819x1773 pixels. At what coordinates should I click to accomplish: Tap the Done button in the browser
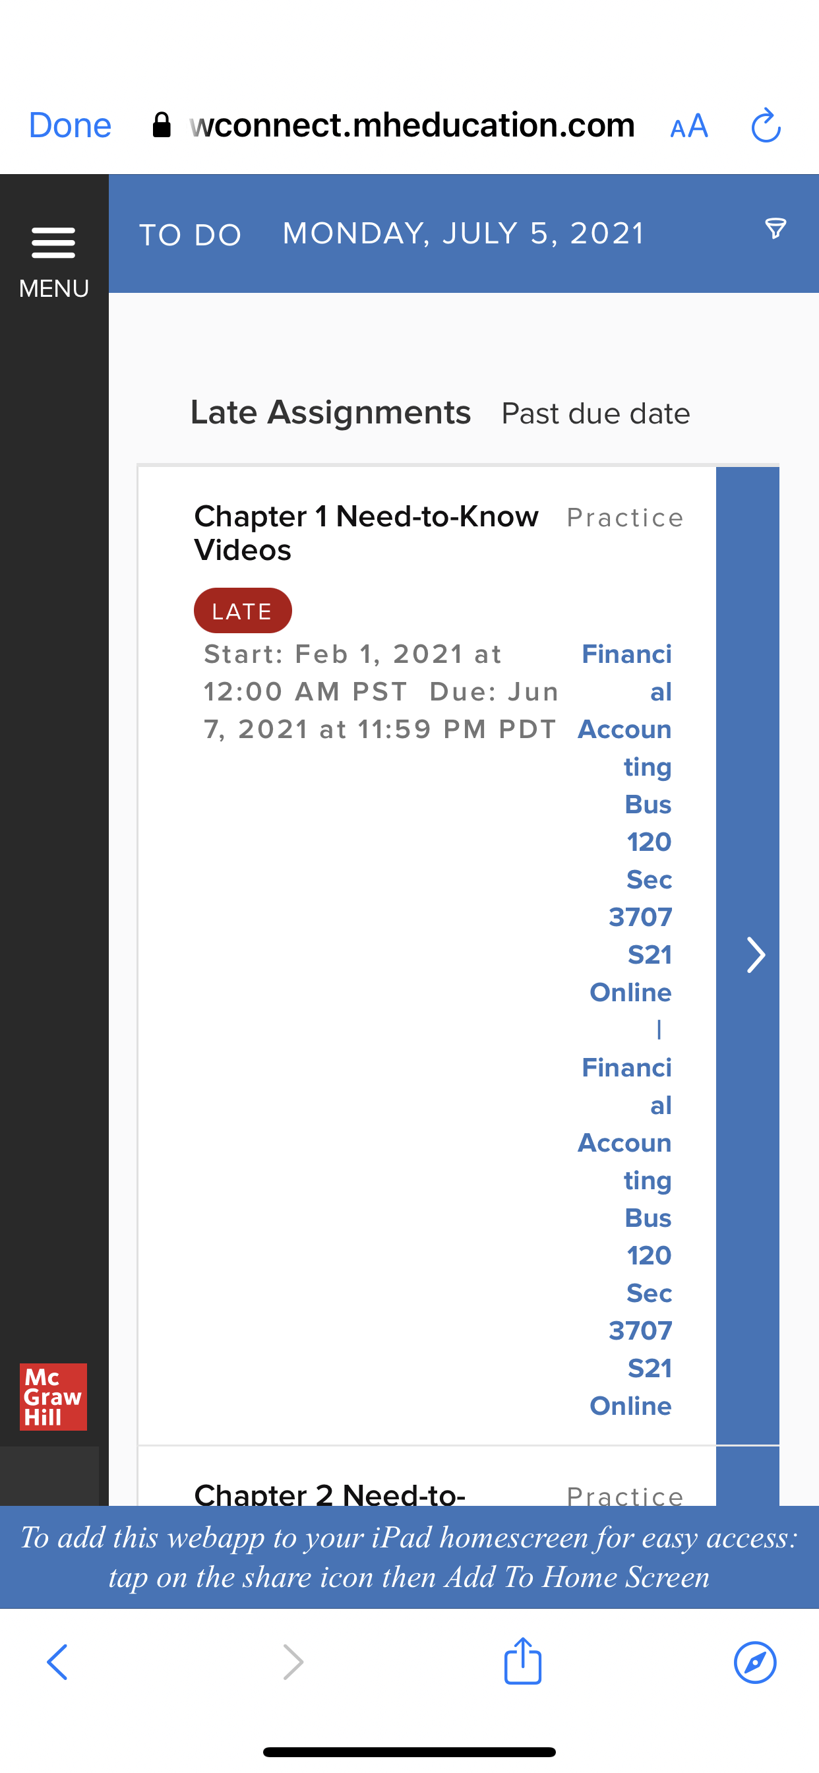pyautogui.click(x=69, y=125)
